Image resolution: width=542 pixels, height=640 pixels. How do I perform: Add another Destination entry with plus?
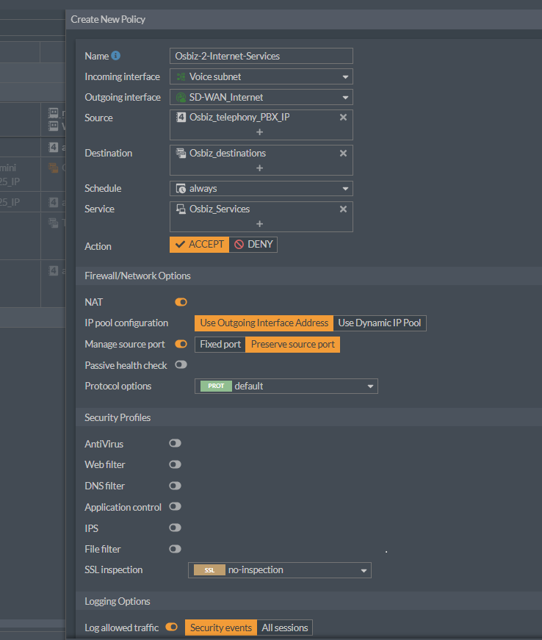(x=259, y=168)
